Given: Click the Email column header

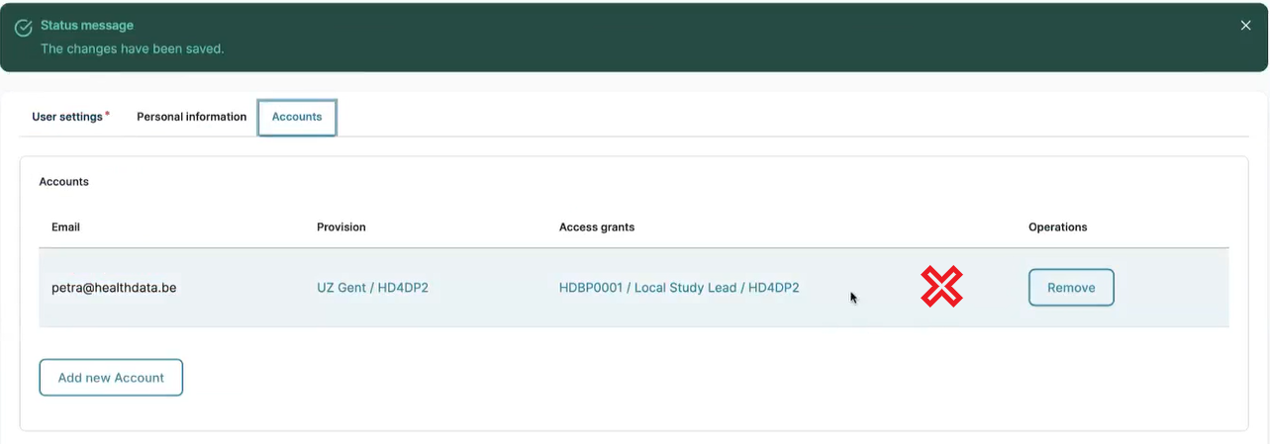Looking at the screenshot, I should (65, 227).
